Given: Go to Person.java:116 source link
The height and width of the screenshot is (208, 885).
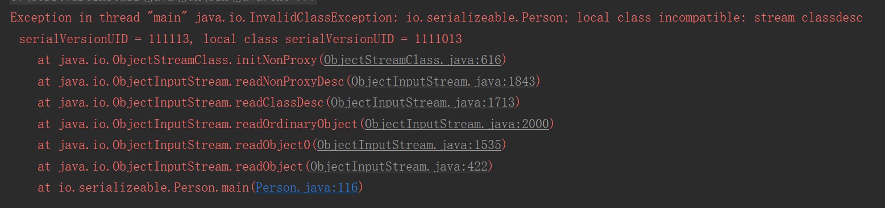Looking at the screenshot, I should 307,188.
